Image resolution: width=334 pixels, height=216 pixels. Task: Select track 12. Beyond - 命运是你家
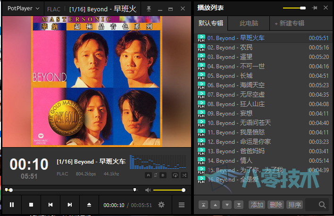click(x=263, y=142)
